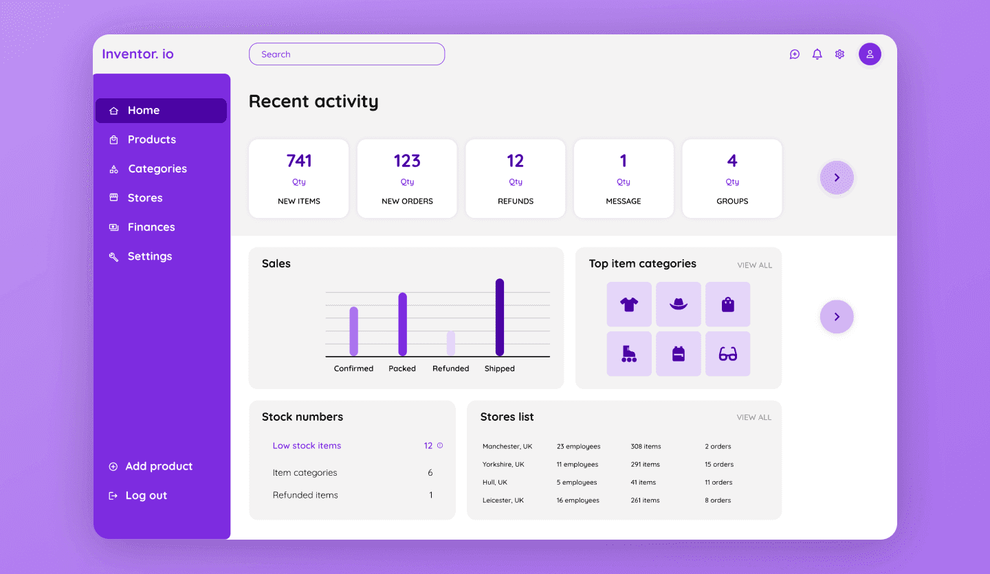Focus the Search input field

pos(346,54)
